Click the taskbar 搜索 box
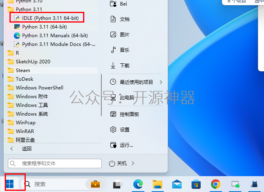Viewport: 264px width, 192px height. pyautogui.click(x=63, y=184)
